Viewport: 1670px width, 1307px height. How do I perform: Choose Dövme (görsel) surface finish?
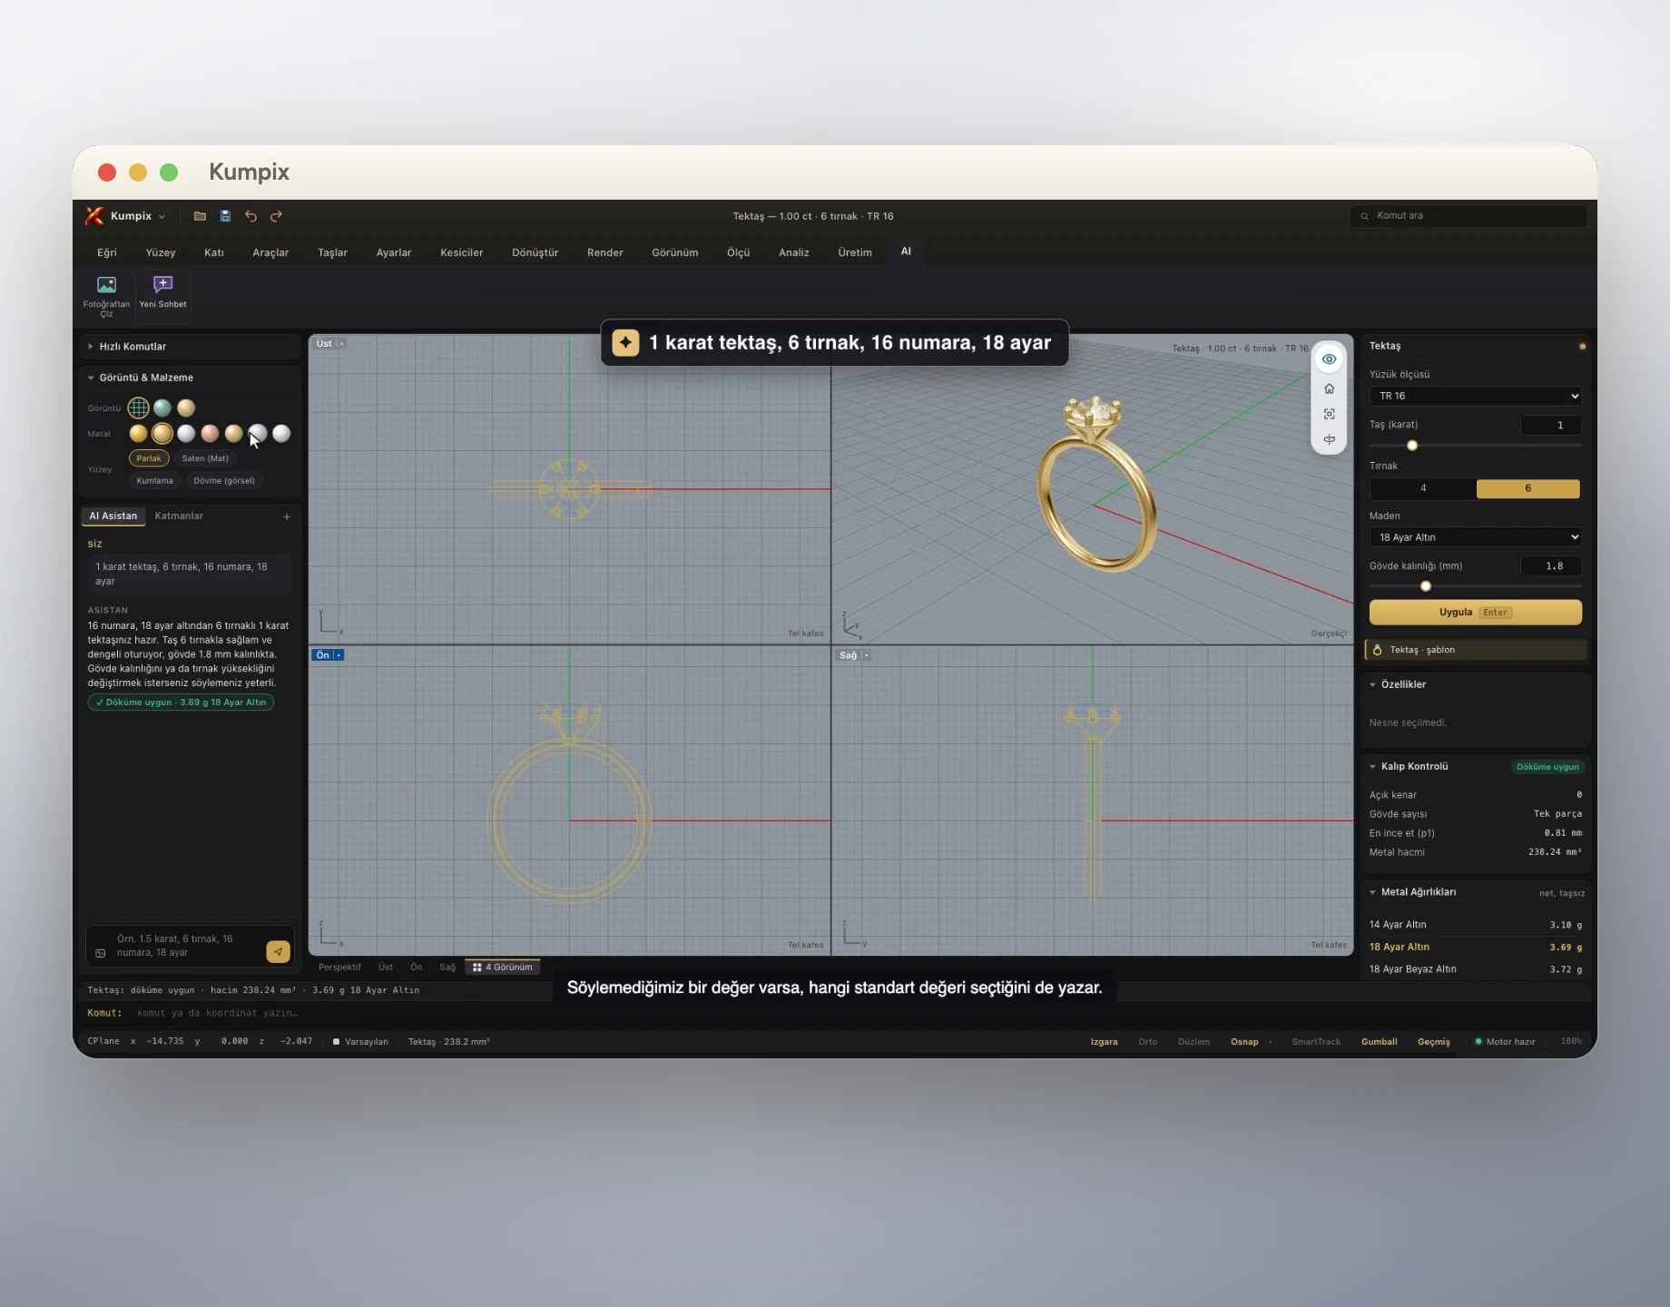pyautogui.click(x=224, y=481)
